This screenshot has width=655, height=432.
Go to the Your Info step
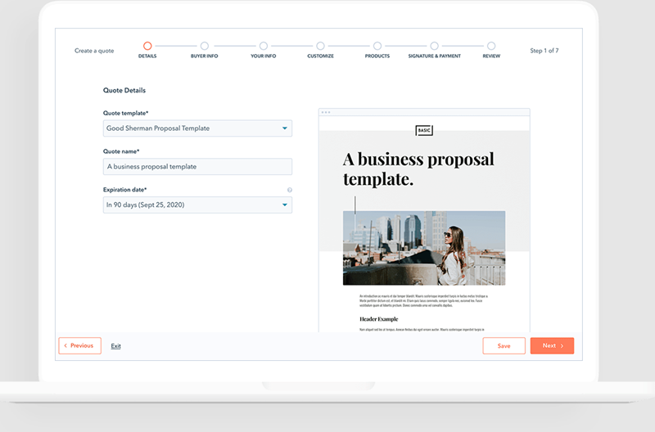click(x=263, y=46)
